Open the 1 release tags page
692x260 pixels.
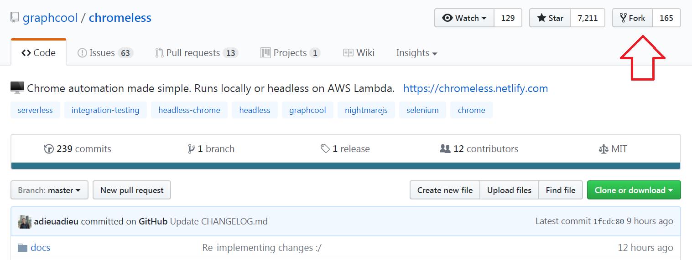point(345,149)
